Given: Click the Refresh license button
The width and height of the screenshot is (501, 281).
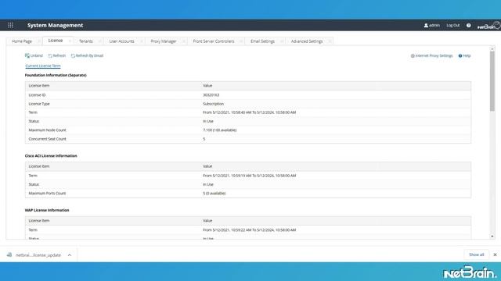Looking at the screenshot, I should (x=56, y=55).
